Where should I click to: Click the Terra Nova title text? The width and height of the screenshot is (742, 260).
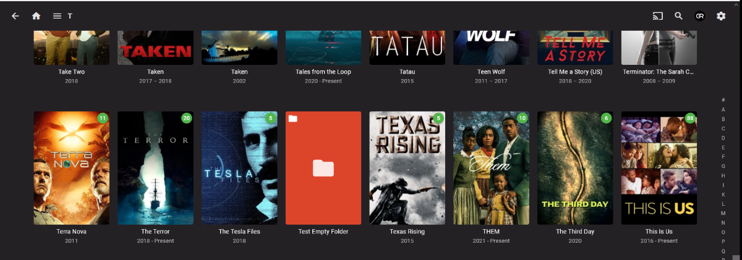coord(72,232)
